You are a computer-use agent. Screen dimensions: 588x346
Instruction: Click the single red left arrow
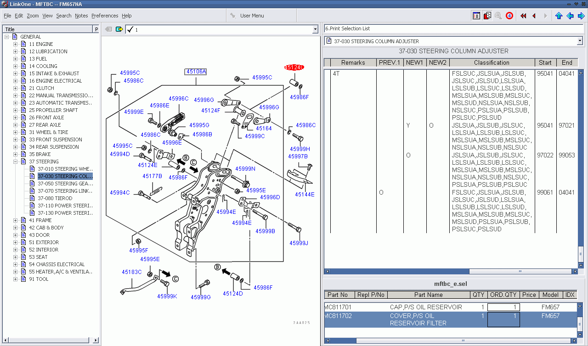(534, 16)
